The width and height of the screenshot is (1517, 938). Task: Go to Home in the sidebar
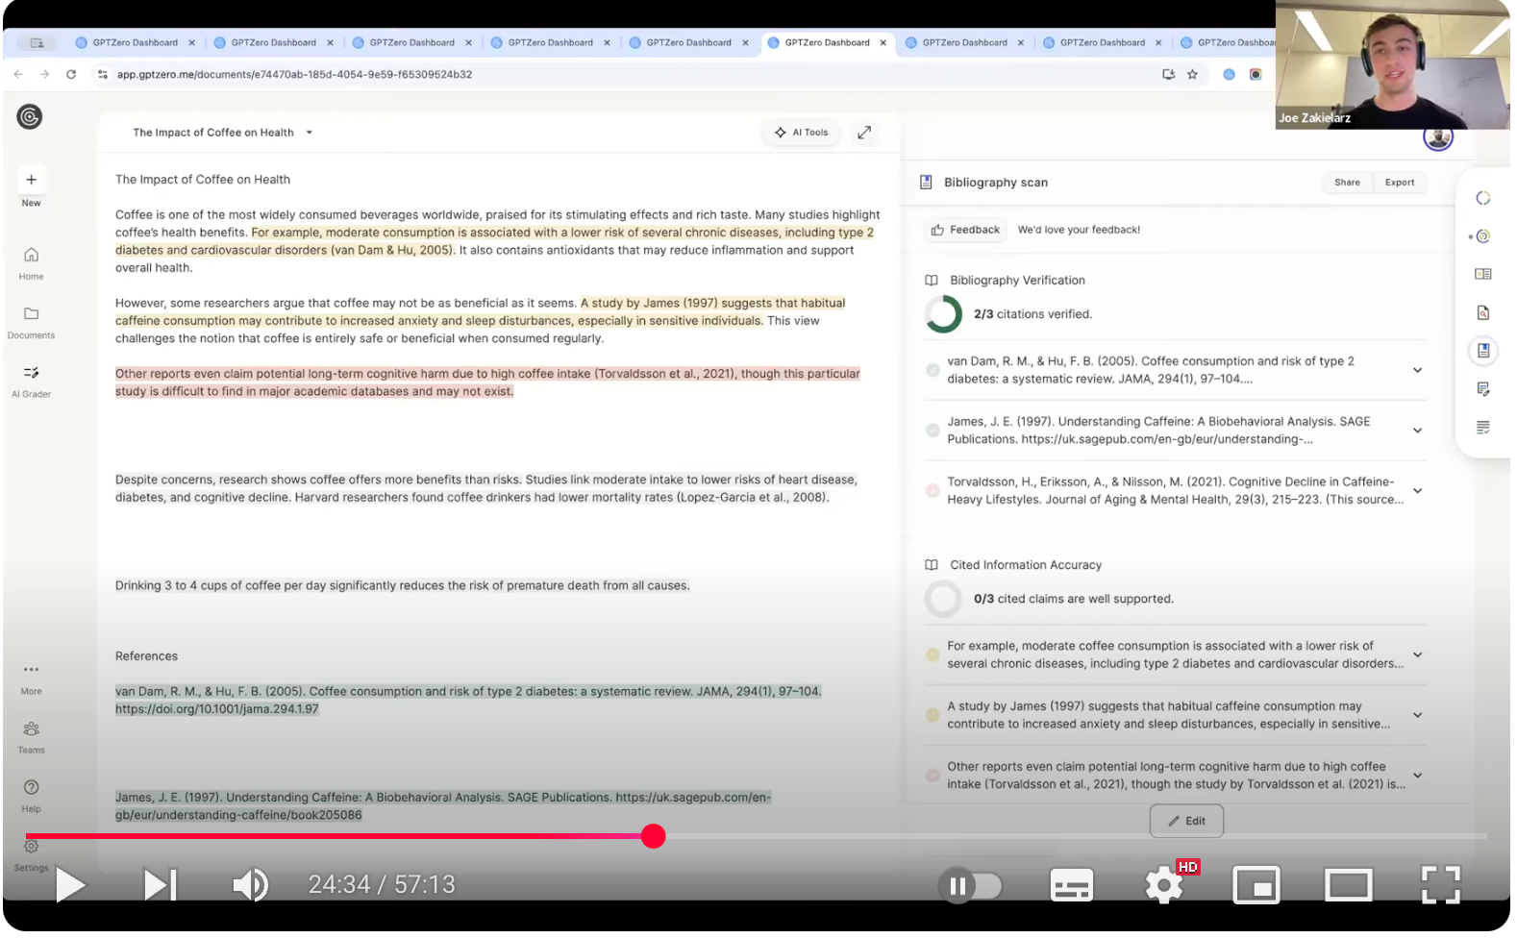point(31,262)
